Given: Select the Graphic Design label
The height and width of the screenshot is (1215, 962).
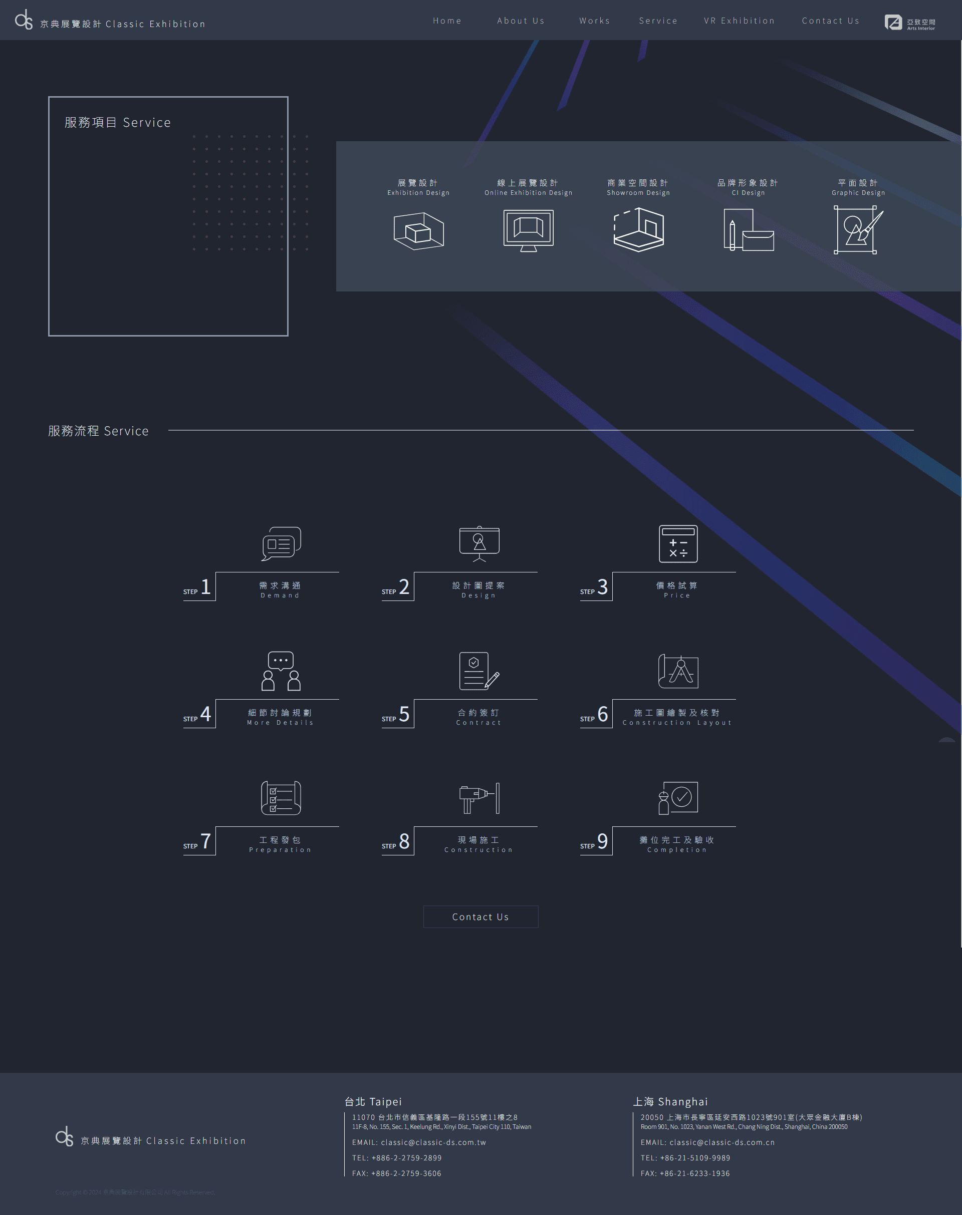Looking at the screenshot, I should pyautogui.click(x=858, y=187).
